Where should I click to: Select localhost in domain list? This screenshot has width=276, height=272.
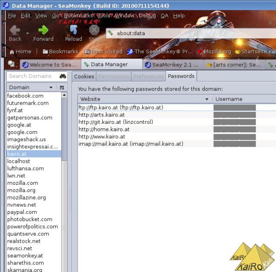[34, 161]
